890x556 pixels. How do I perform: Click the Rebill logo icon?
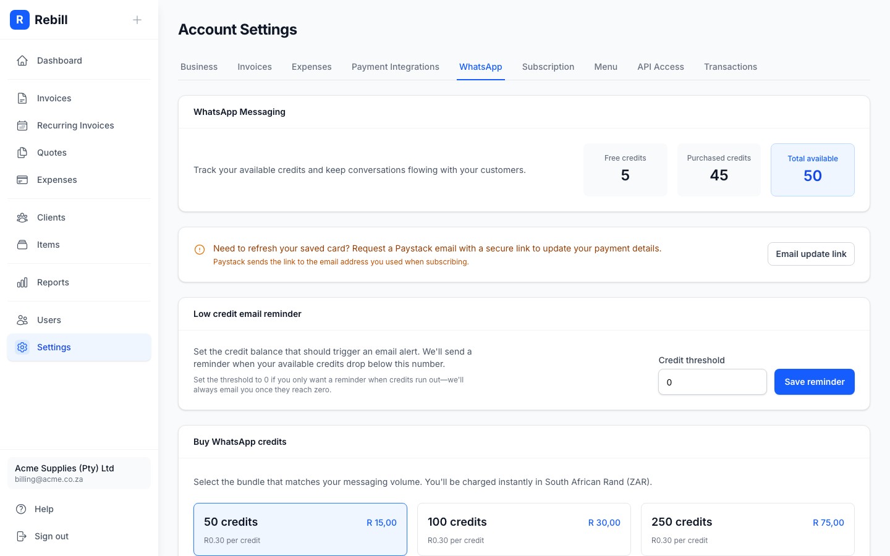pos(20,20)
